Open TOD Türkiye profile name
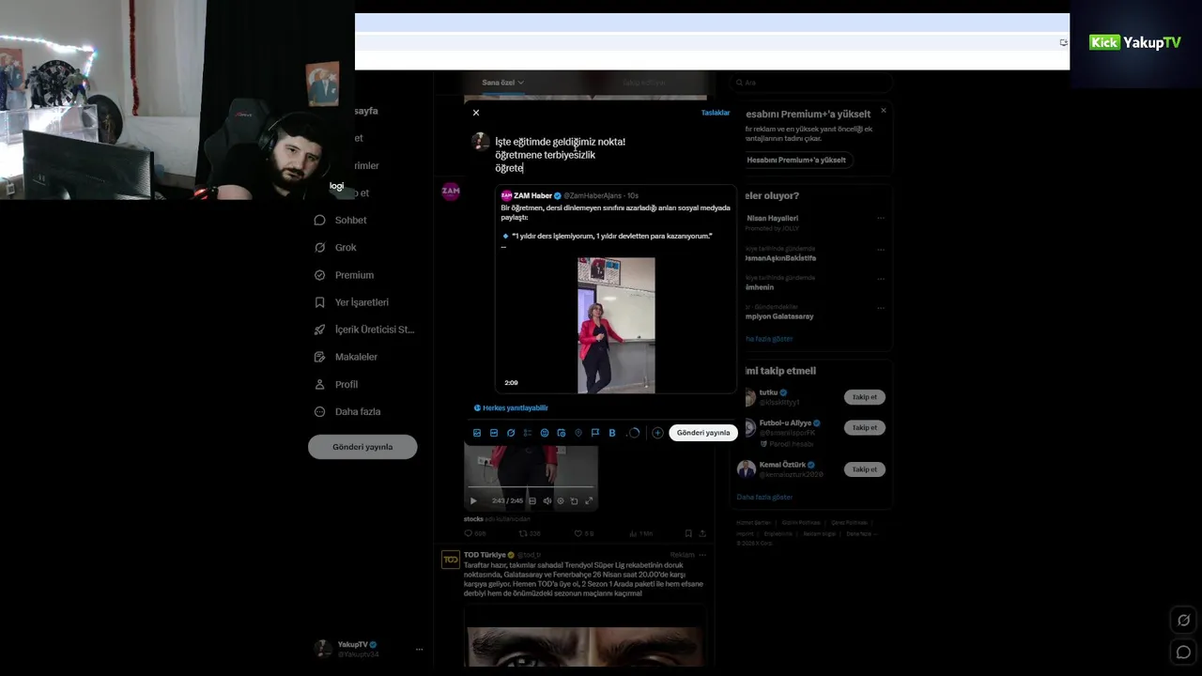The height and width of the screenshot is (676, 1202). click(485, 555)
